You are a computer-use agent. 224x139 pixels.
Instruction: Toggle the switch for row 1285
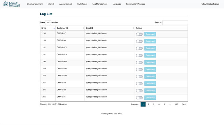click(139, 98)
